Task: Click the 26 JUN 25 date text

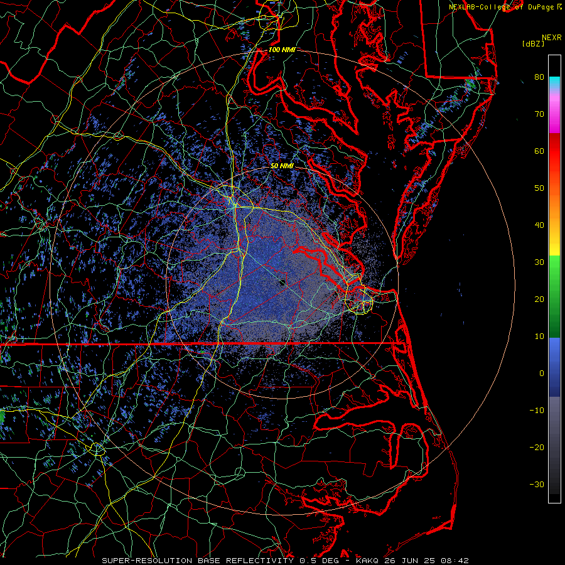Action: pyautogui.click(x=410, y=561)
